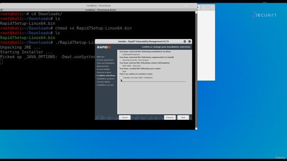Select Type and destination step
Image resolution: width=287 pixels, height=161 pixels.
106,63
